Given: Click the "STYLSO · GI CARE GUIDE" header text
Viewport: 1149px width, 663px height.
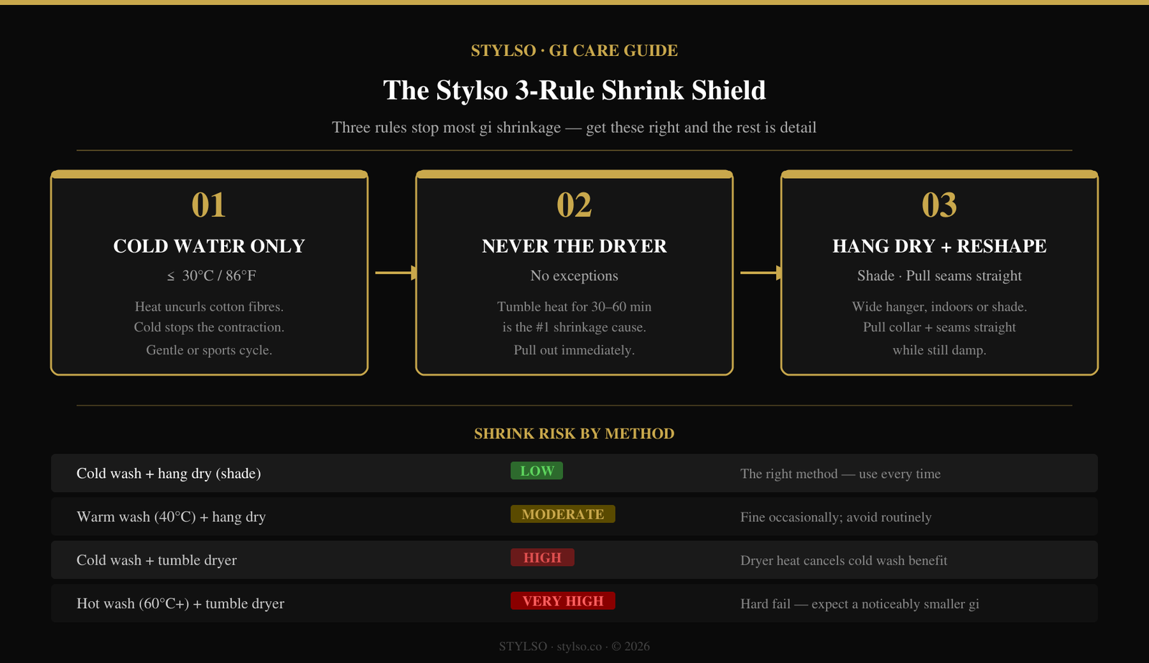Looking at the screenshot, I should [574, 51].
